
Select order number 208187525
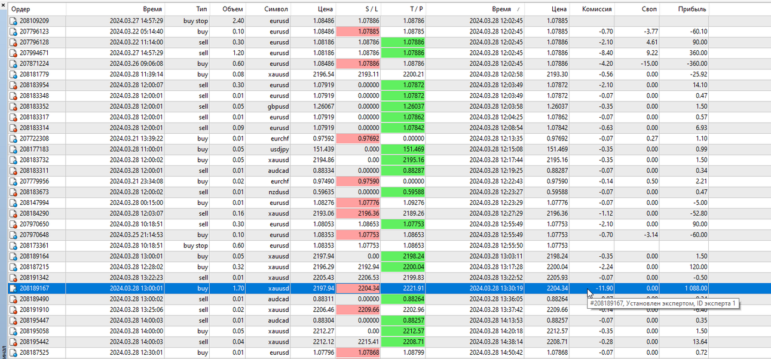click(x=35, y=353)
